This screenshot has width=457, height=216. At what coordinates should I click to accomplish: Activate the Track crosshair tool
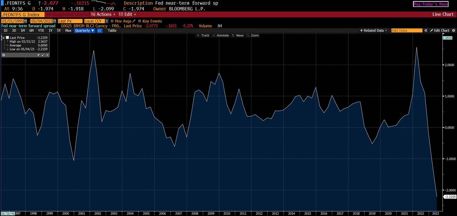point(203,36)
